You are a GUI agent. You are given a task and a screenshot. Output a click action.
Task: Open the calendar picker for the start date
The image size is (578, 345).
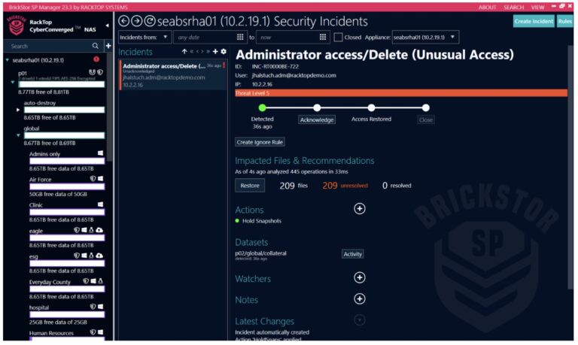[x=240, y=37]
